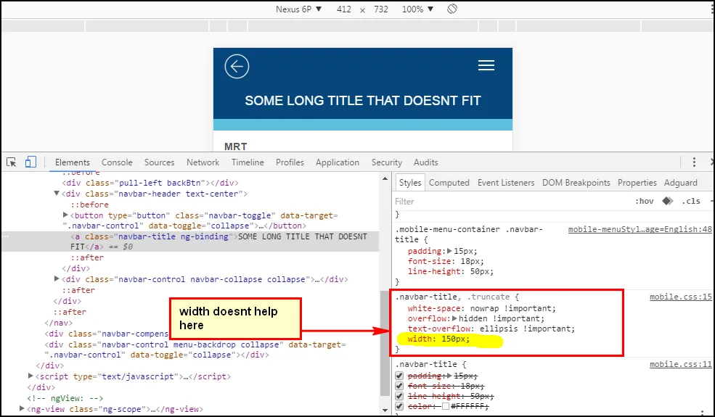Open the Sources tab
715x417 pixels.
[x=159, y=162]
